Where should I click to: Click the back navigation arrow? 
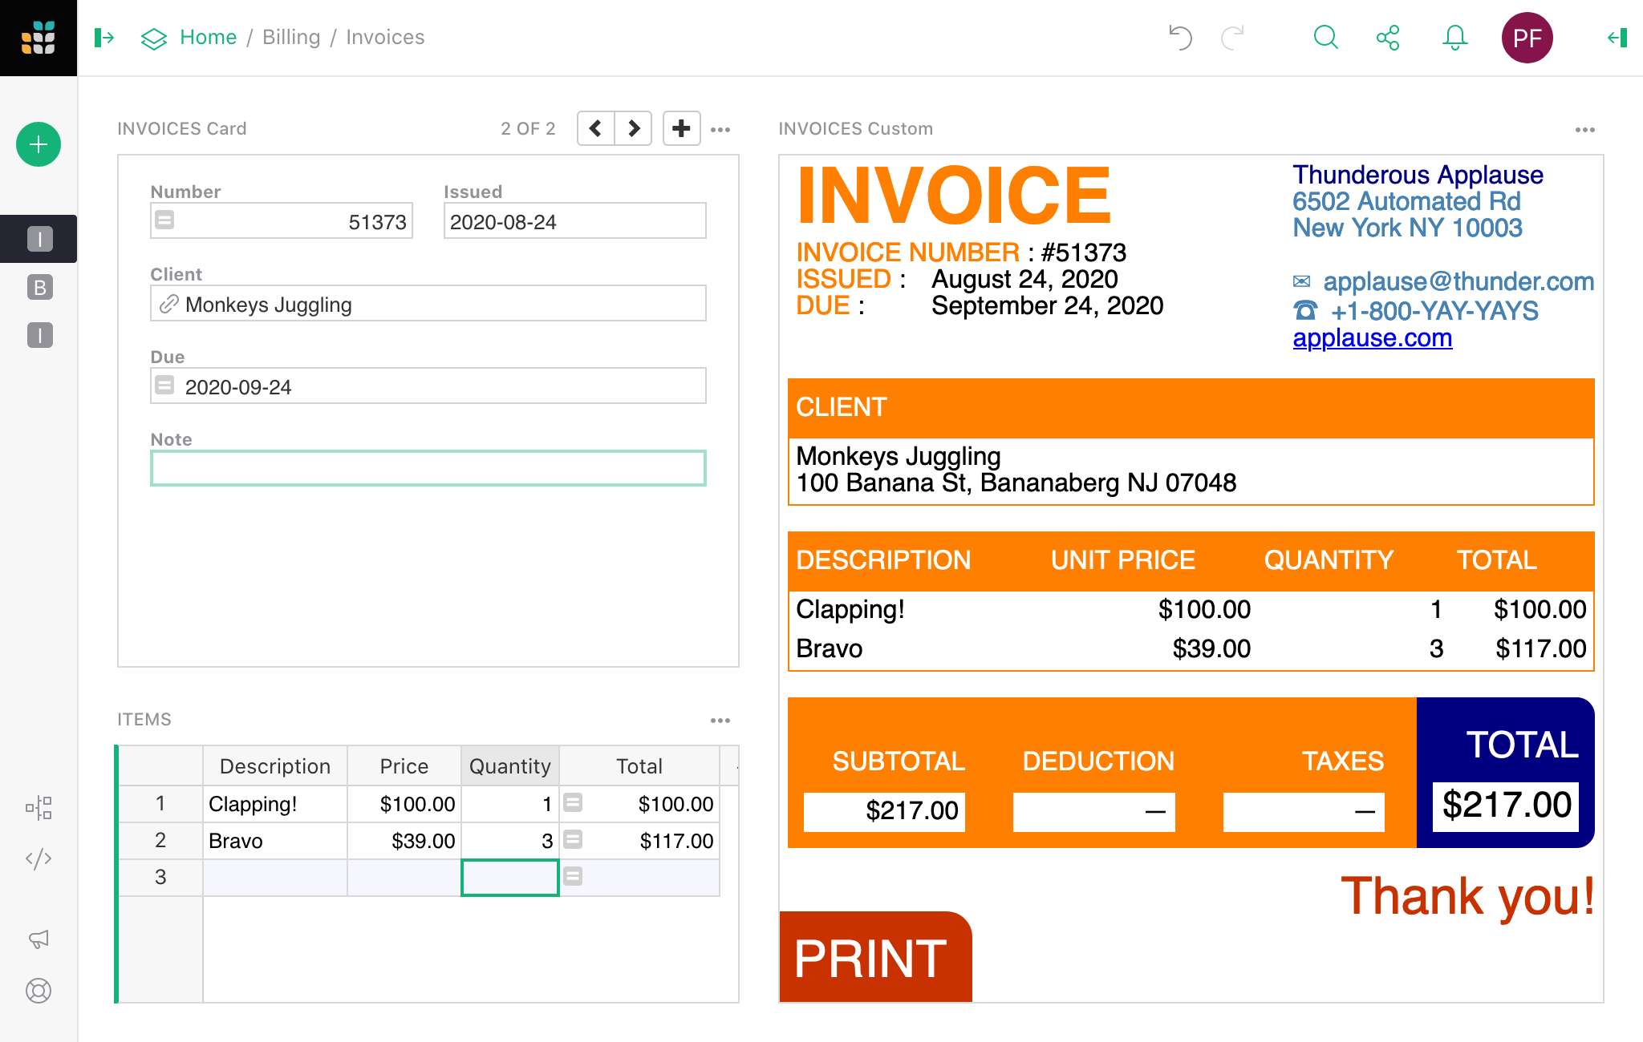[x=595, y=129]
